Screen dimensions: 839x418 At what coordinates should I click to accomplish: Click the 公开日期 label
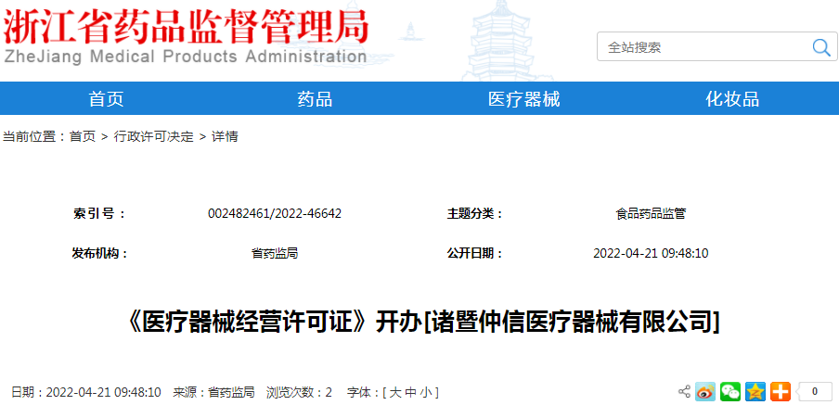[x=476, y=253]
